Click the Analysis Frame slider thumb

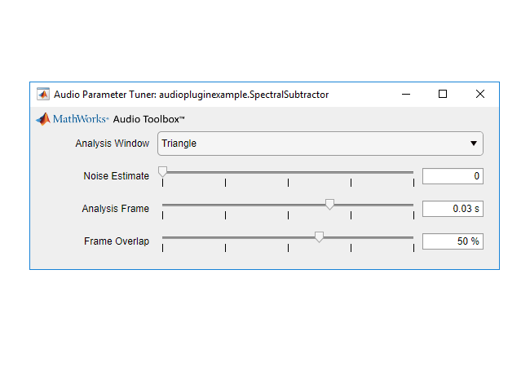(x=329, y=205)
